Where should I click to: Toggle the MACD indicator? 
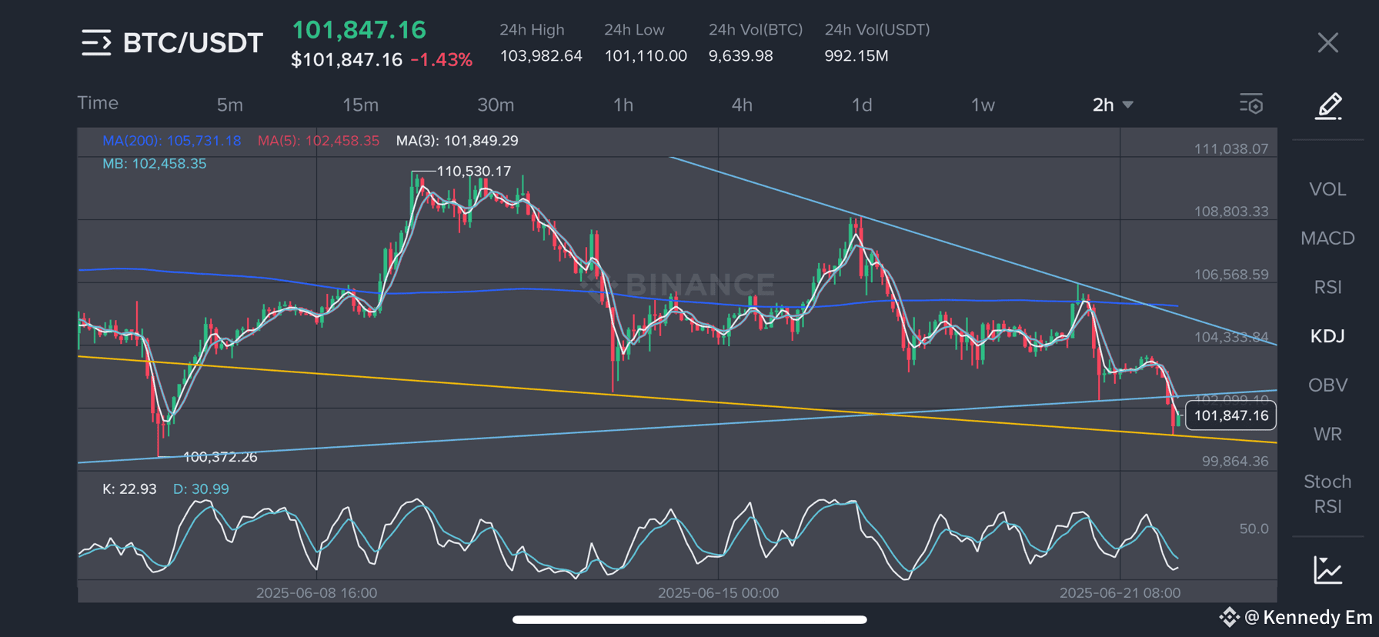1327,238
